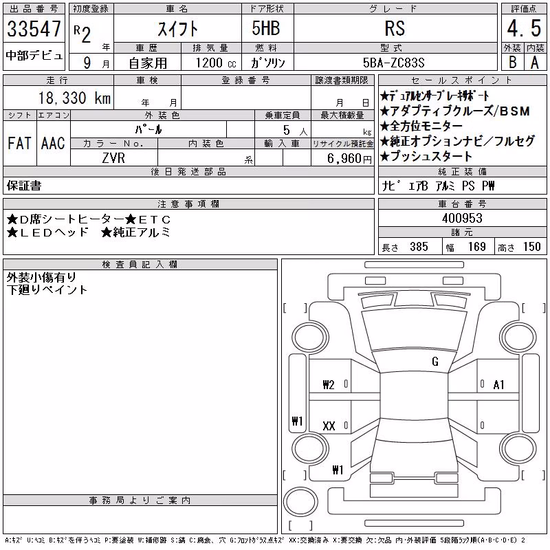The image size is (550, 550).
Task: Click 保証書 in later-shipped parts
Action: click(24, 186)
